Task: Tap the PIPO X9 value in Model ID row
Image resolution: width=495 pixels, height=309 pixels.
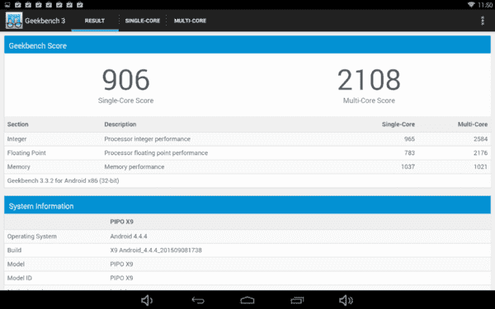Action: (121, 278)
